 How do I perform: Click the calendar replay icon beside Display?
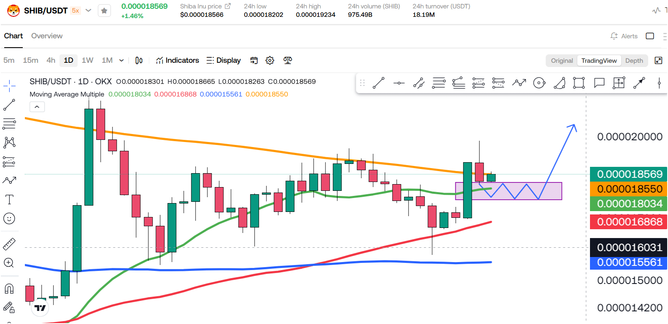pyautogui.click(x=254, y=60)
